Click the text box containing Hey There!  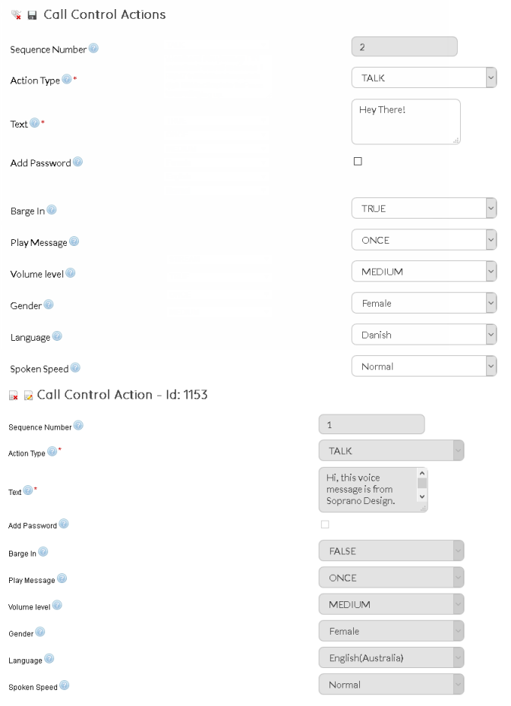pos(405,121)
